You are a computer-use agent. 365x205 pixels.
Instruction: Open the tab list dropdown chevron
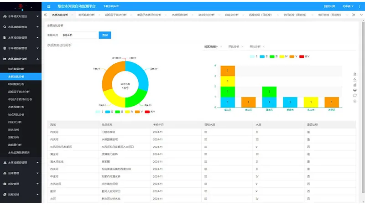[x=360, y=15]
